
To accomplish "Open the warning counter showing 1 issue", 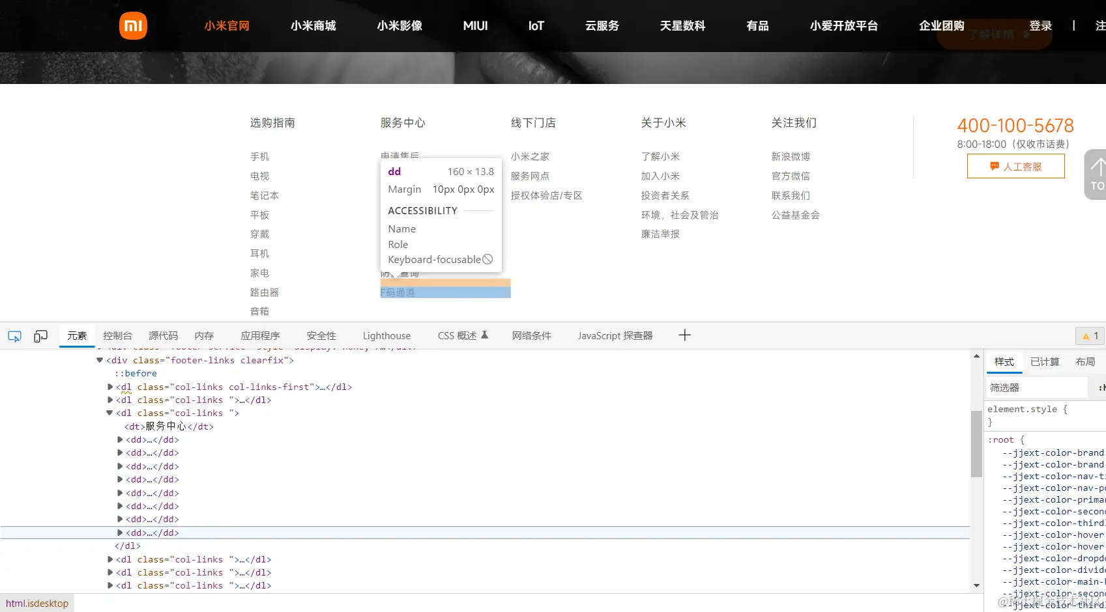I will (x=1089, y=335).
